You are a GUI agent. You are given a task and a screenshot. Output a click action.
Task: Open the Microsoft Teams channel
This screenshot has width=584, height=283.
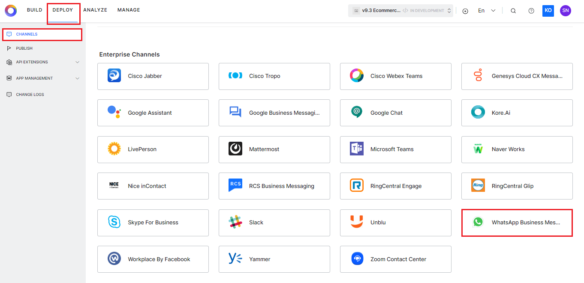point(395,149)
